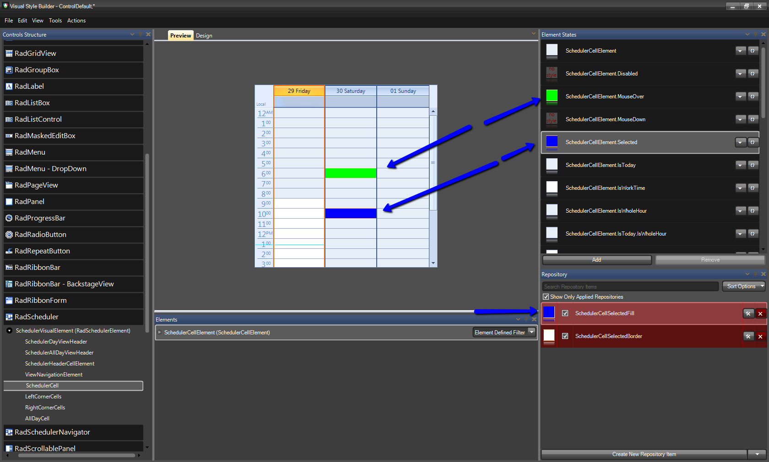Collapse the SchedulerVisualElement tree node
The width and height of the screenshot is (769, 462).
pyautogui.click(x=9, y=331)
